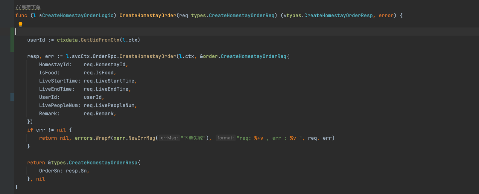The width and height of the screenshot is (479, 194).
Task: Click the userId := variable declaration
Action: (41, 40)
